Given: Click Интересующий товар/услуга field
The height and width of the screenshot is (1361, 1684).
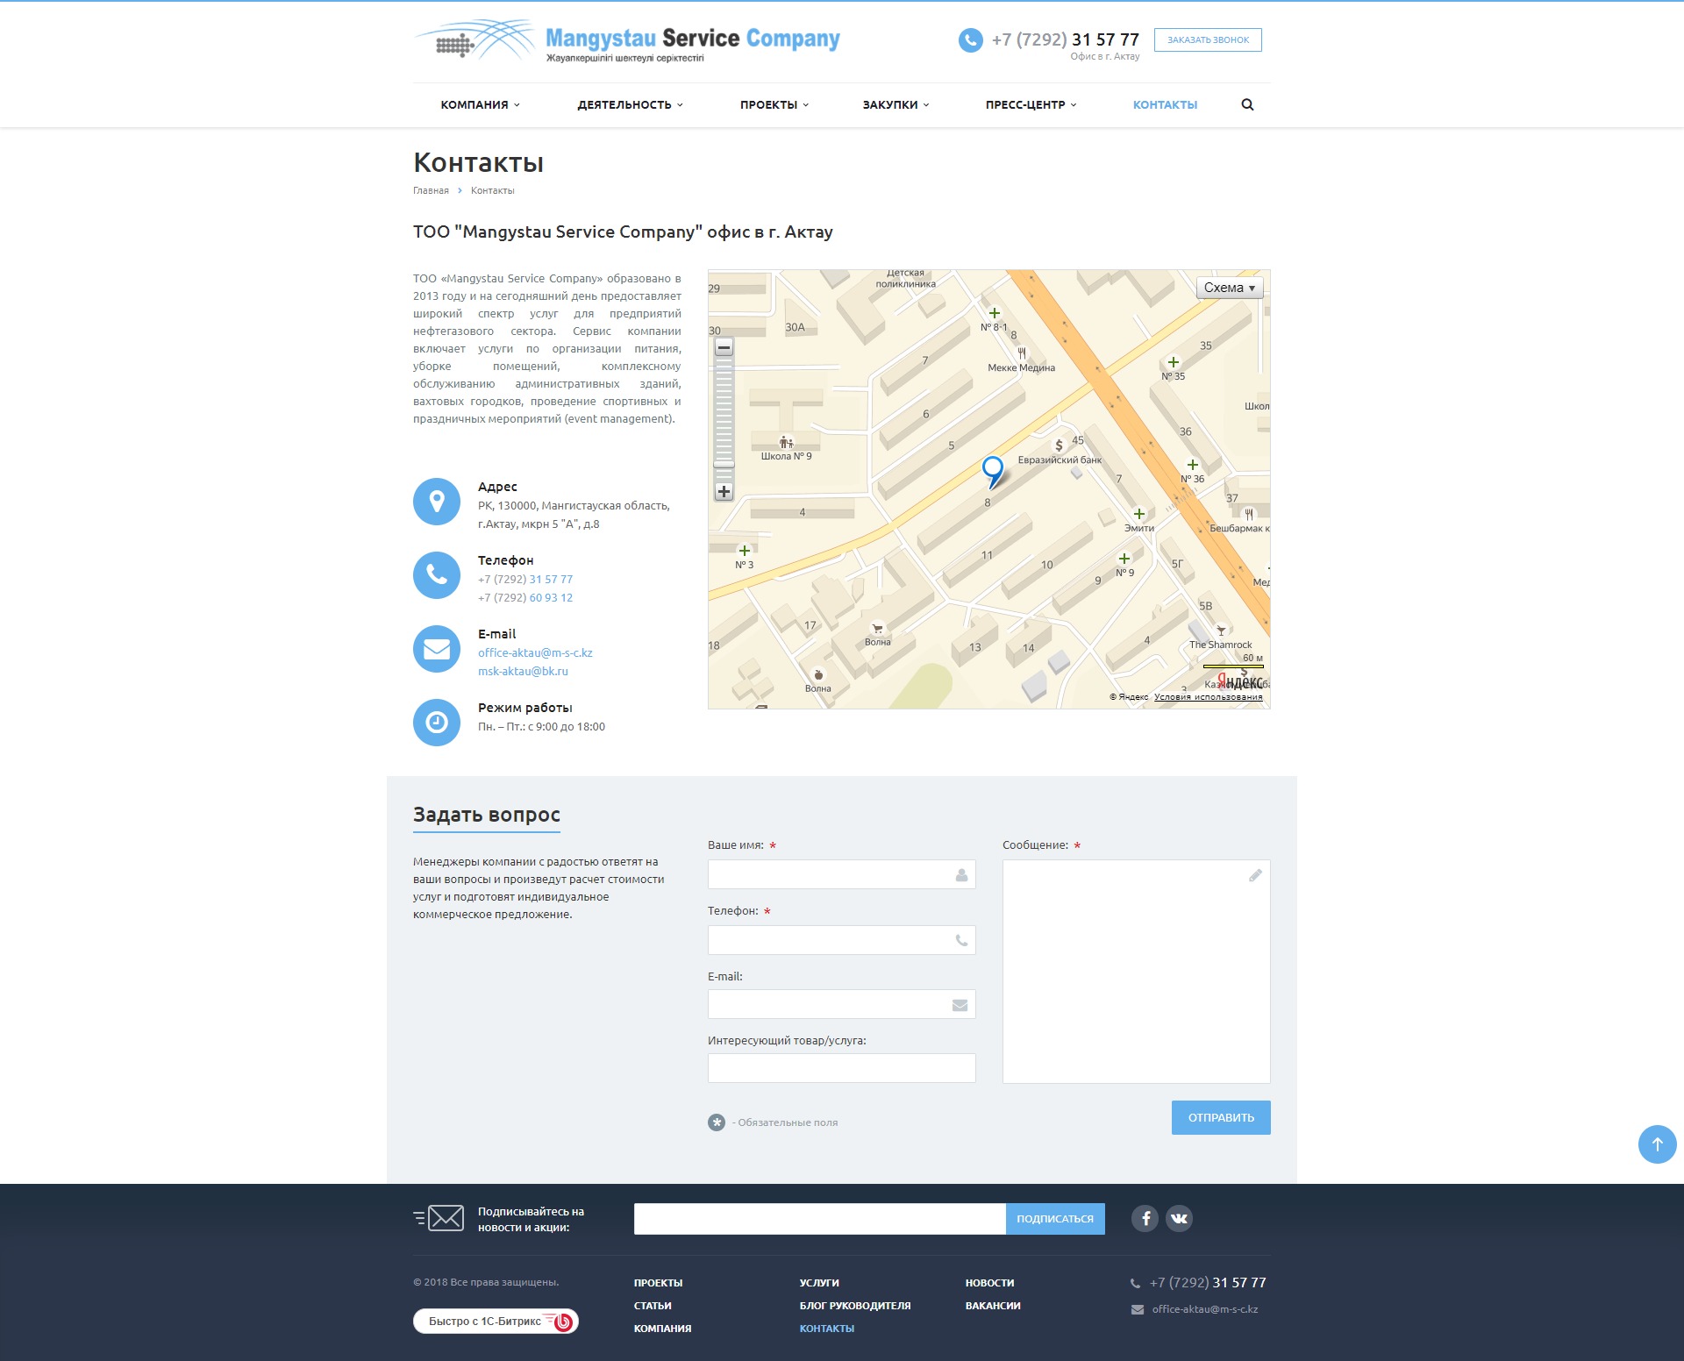Looking at the screenshot, I should click(x=841, y=1068).
